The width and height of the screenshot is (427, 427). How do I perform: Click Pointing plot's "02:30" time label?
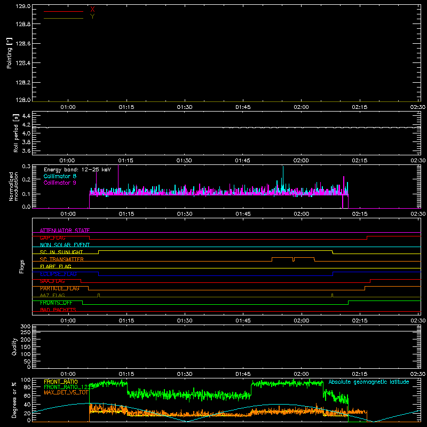(418, 107)
